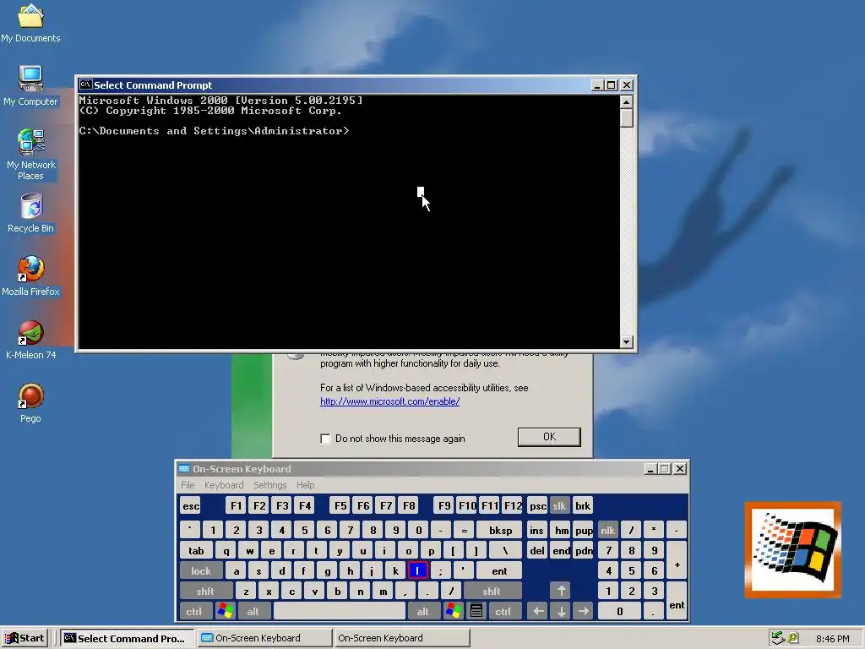Toggle the left alt key
Screen dimensions: 865x649
click(253, 611)
